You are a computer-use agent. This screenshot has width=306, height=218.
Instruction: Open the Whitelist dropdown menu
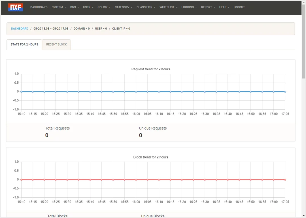click(x=168, y=7)
